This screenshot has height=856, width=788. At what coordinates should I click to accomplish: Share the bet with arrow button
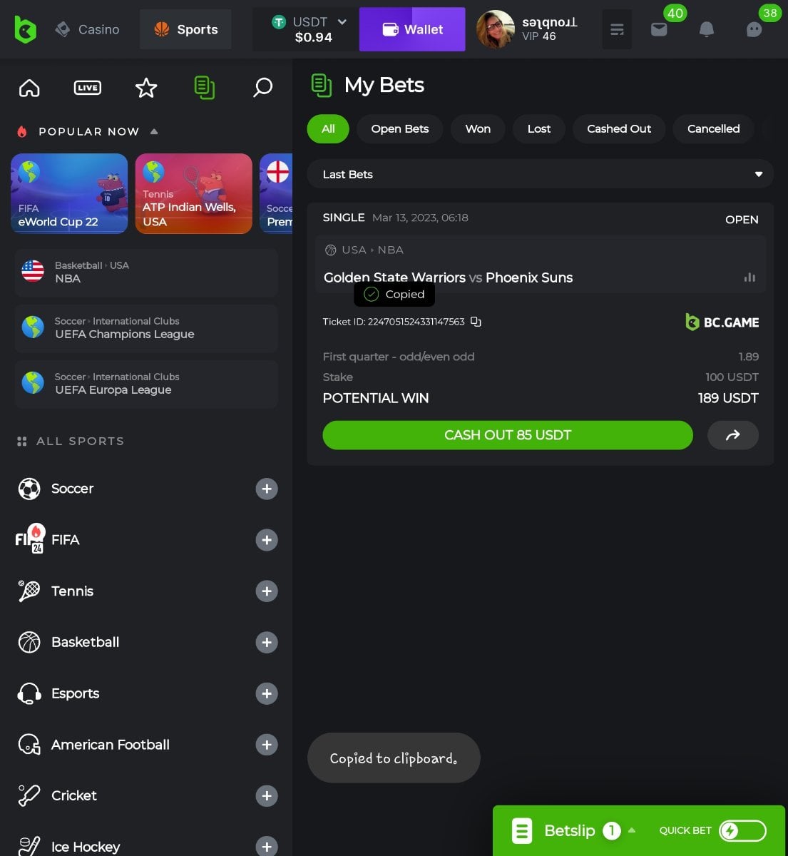pos(732,435)
